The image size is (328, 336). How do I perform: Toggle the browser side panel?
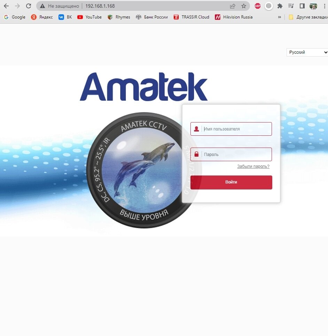pyautogui.click(x=302, y=6)
